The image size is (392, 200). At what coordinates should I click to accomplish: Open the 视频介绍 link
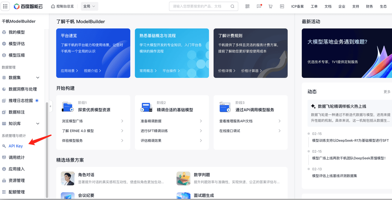(x=92, y=71)
